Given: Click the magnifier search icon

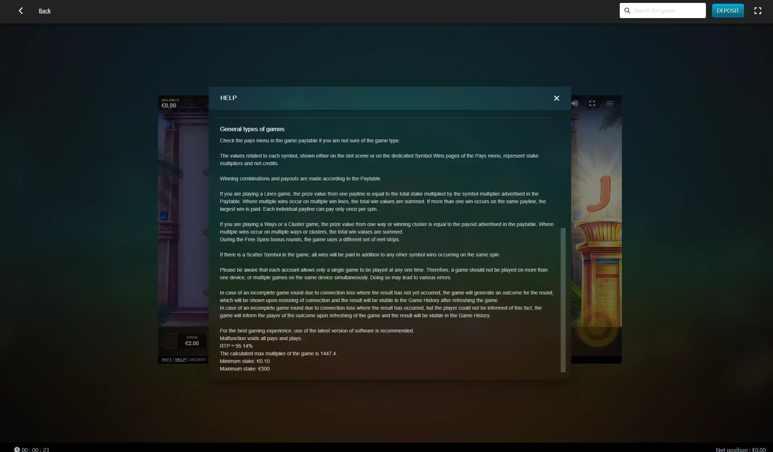Looking at the screenshot, I should pos(627,11).
